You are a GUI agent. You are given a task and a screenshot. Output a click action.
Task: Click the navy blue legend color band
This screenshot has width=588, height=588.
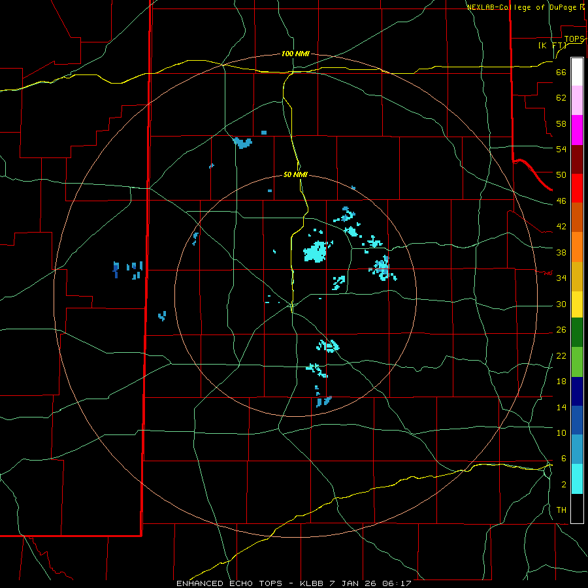577,391
